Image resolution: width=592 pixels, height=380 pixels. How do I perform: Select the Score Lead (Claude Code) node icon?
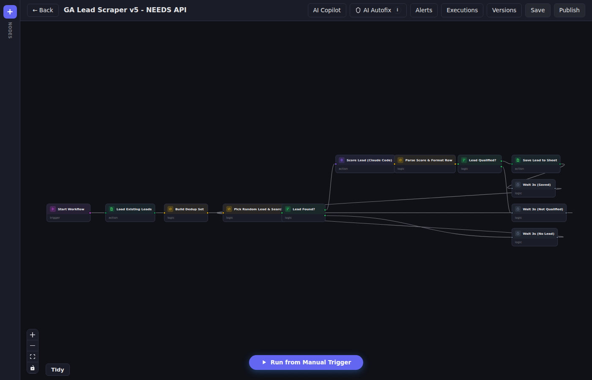point(342,160)
